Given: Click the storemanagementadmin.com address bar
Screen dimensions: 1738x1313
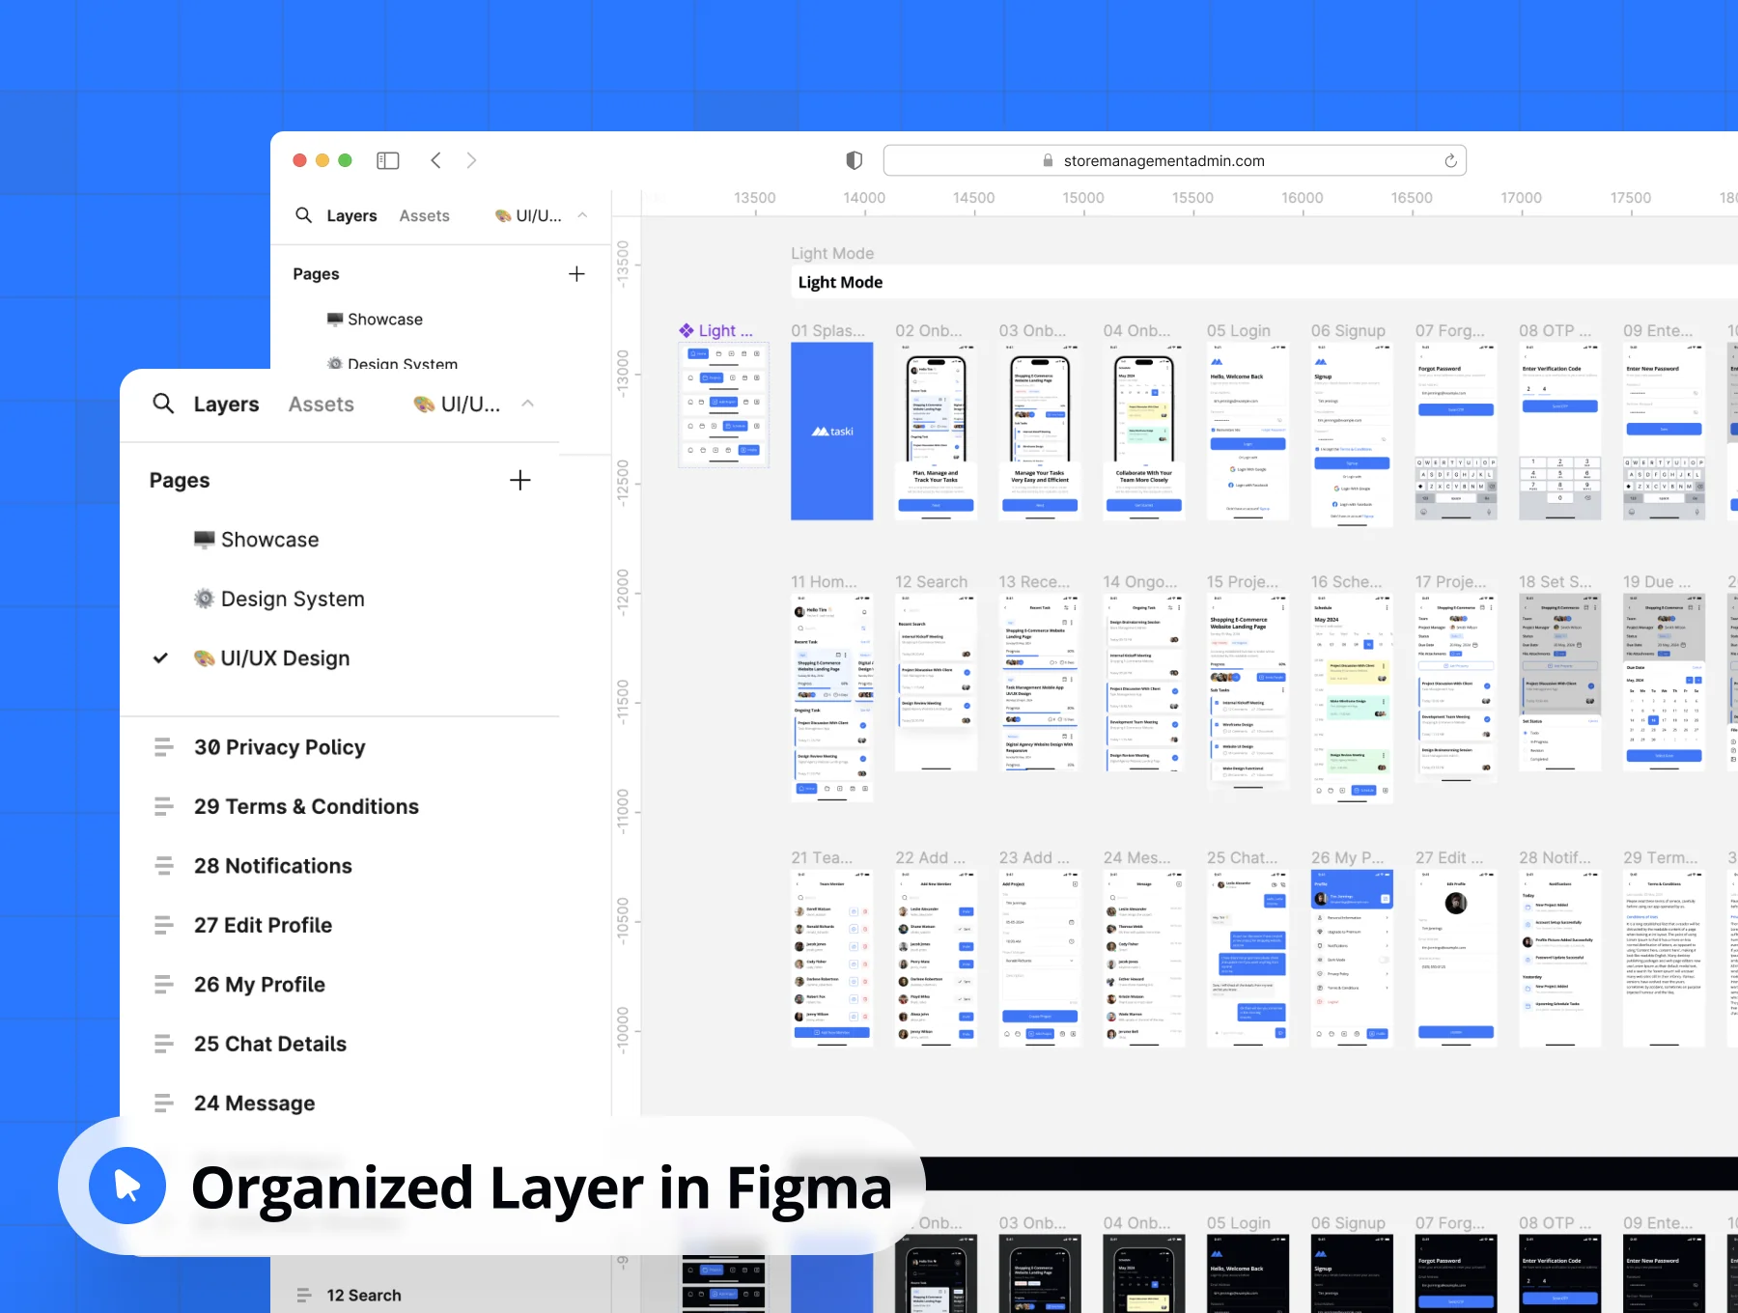Looking at the screenshot, I should 1174,160.
